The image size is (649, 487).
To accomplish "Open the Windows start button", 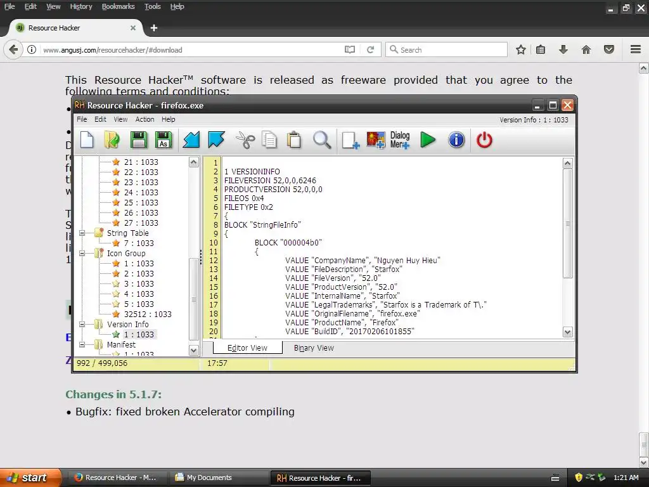I will point(30,477).
